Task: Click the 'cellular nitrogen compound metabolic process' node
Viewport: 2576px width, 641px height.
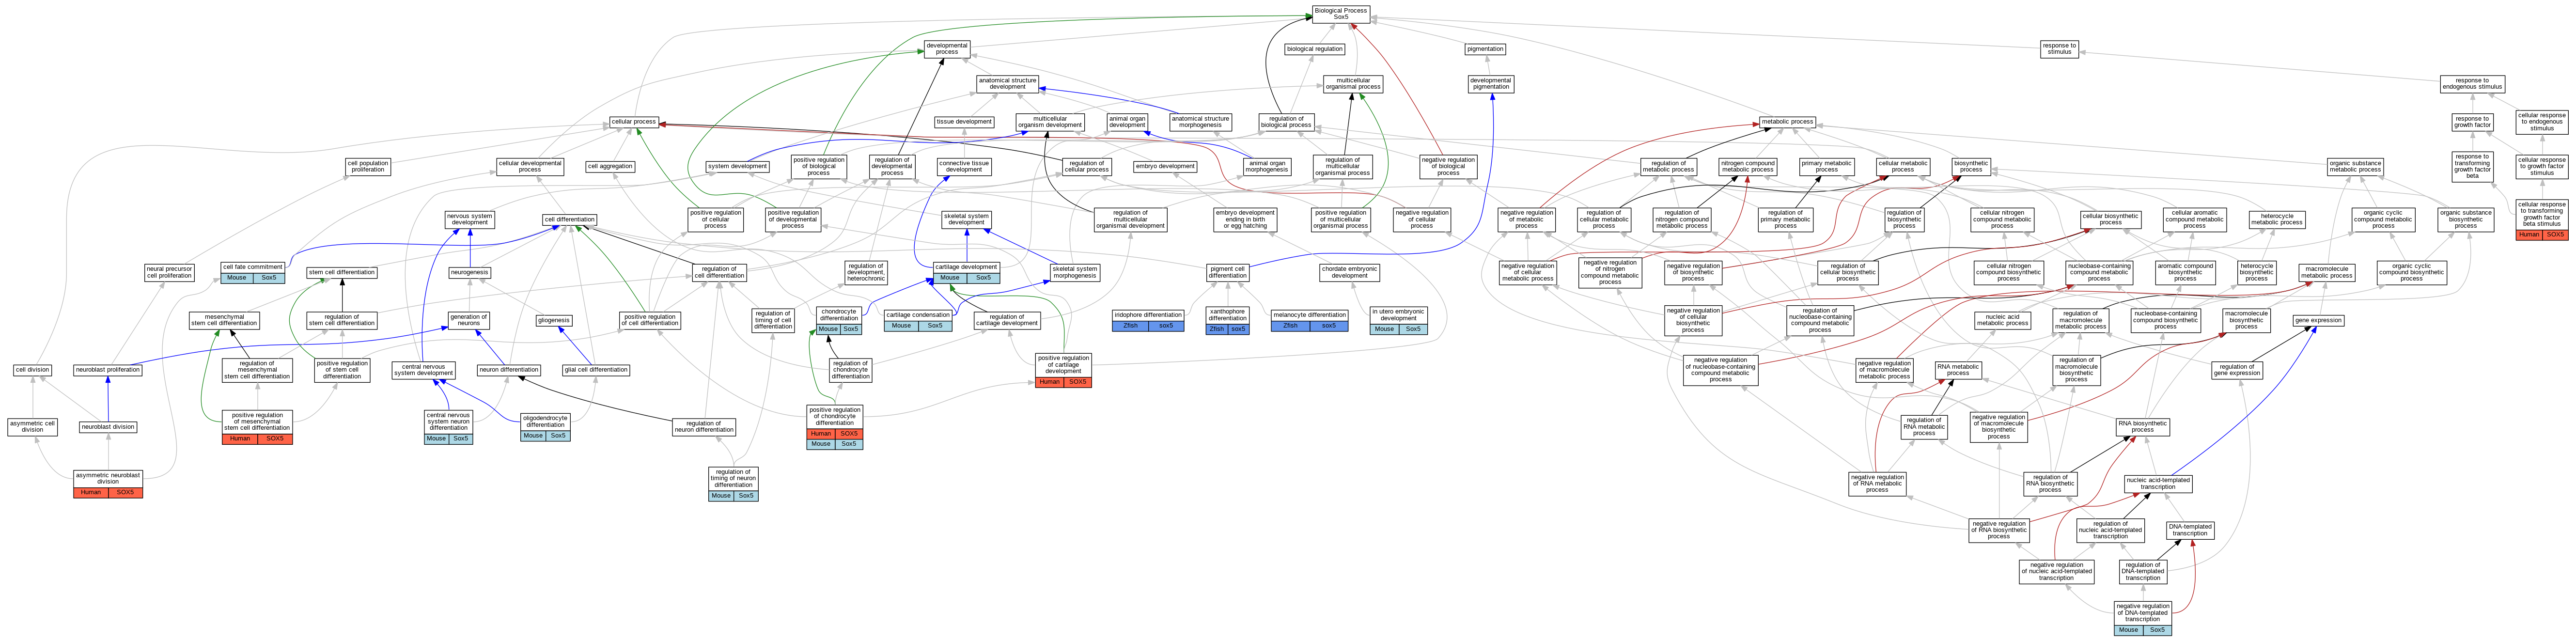Action: [2002, 219]
